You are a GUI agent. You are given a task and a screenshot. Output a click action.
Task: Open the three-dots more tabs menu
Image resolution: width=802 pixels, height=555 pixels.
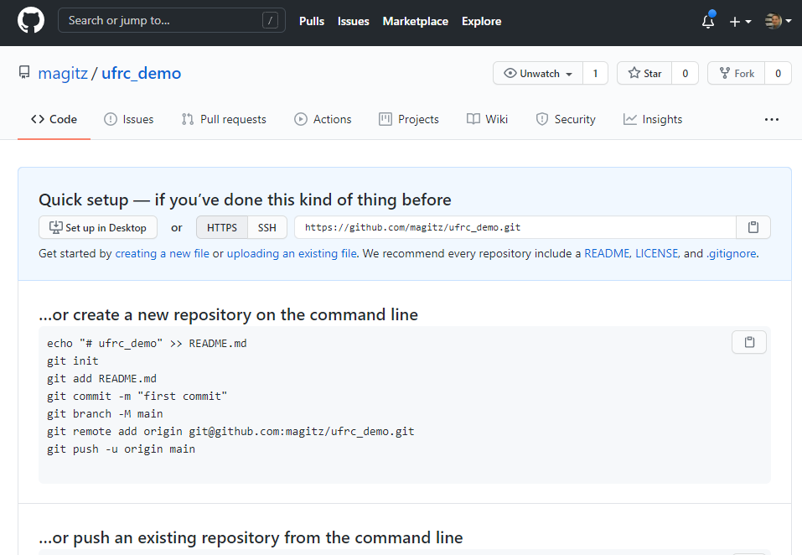point(771,119)
